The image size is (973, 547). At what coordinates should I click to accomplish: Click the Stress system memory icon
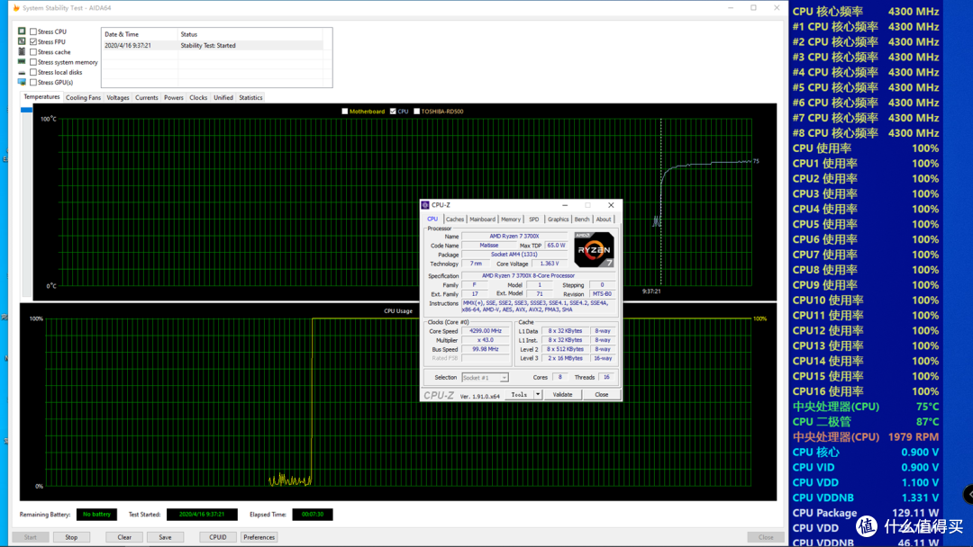[22, 62]
